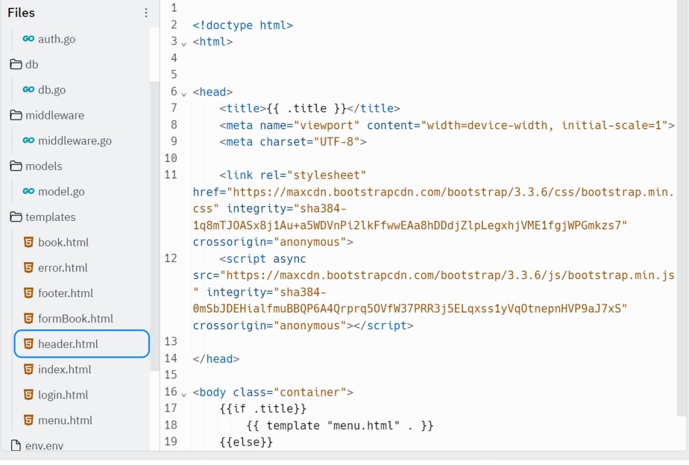Click the templates folder icon

[16, 217]
